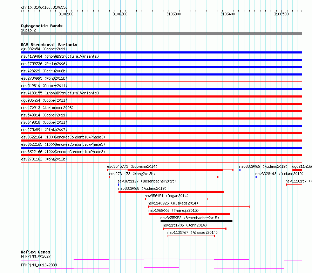312x273 pixels.
Task: Click esv2731162 (Wong2012b) label
Action: coord(44,159)
